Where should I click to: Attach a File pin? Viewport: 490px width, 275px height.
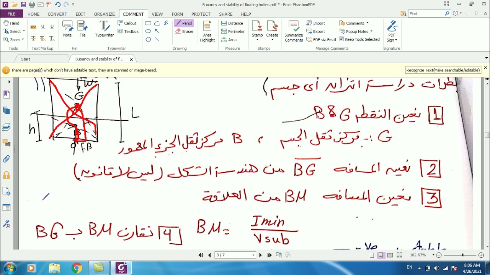[82, 29]
